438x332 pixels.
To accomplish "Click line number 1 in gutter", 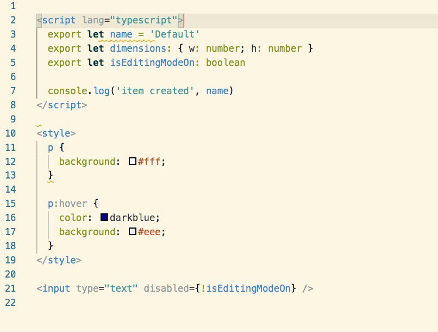I will click(13, 6).
